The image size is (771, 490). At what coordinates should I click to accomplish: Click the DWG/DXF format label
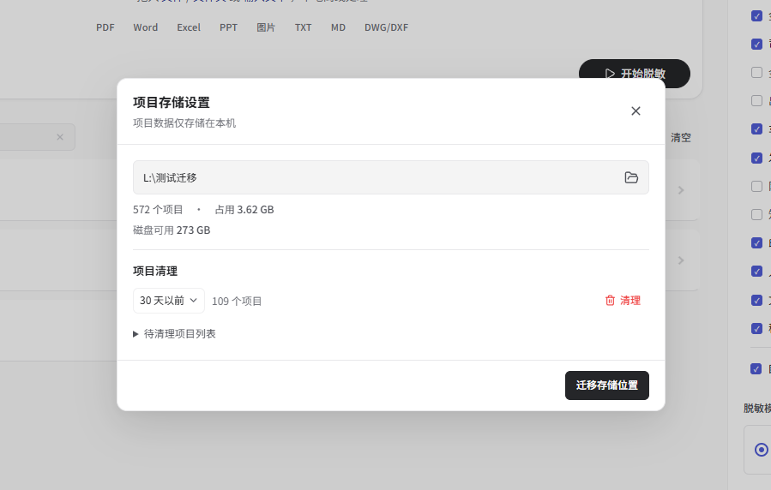pos(386,27)
